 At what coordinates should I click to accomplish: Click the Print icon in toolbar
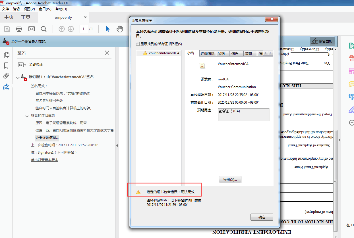pyautogui.click(x=19, y=29)
